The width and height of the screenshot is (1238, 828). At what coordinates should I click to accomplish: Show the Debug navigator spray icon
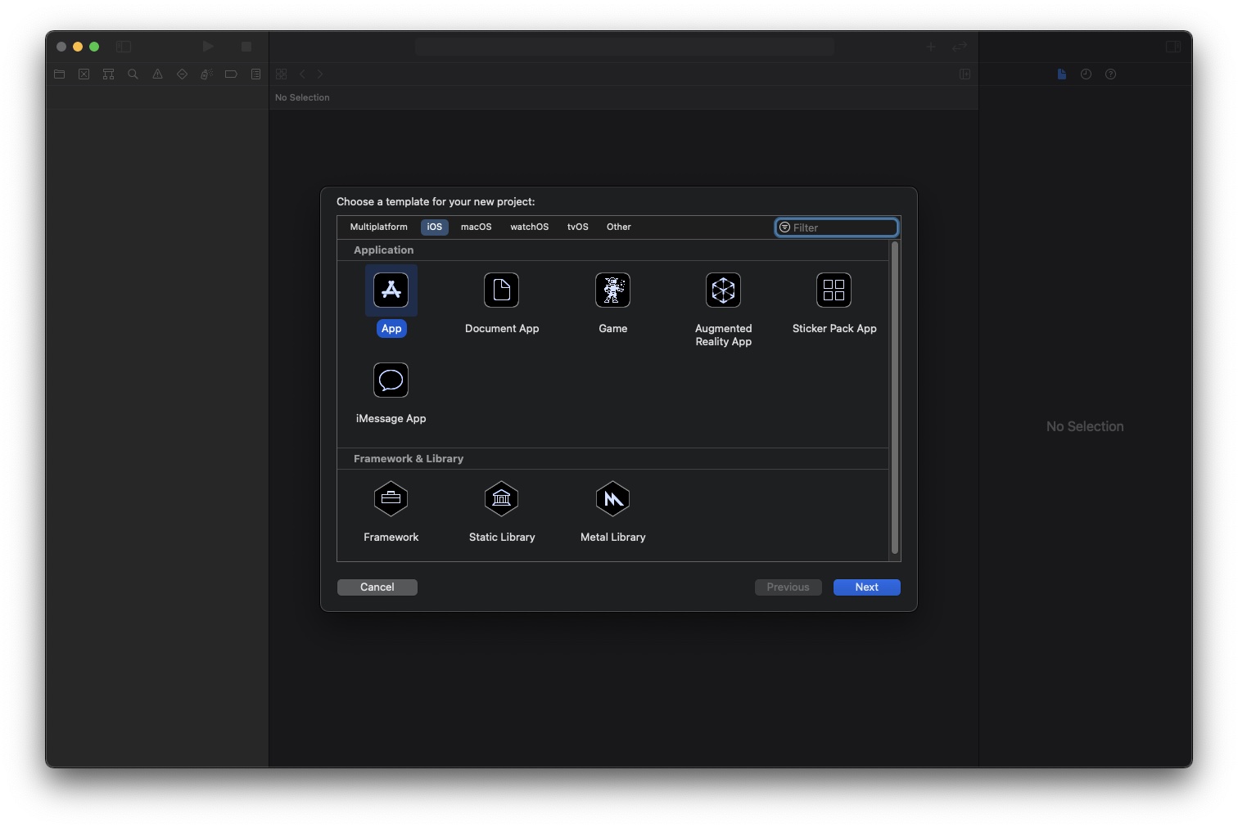tap(206, 74)
